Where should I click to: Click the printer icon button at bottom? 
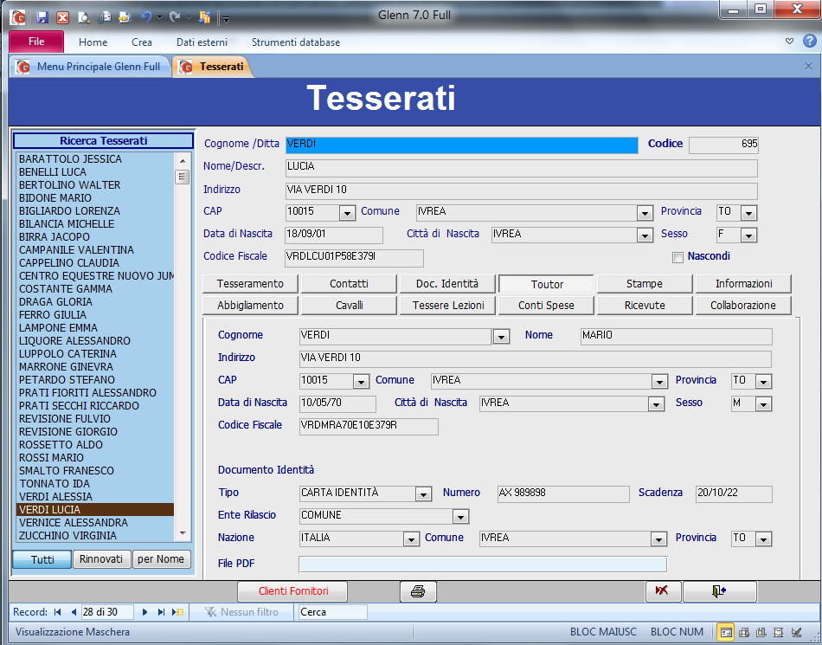(x=418, y=591)
